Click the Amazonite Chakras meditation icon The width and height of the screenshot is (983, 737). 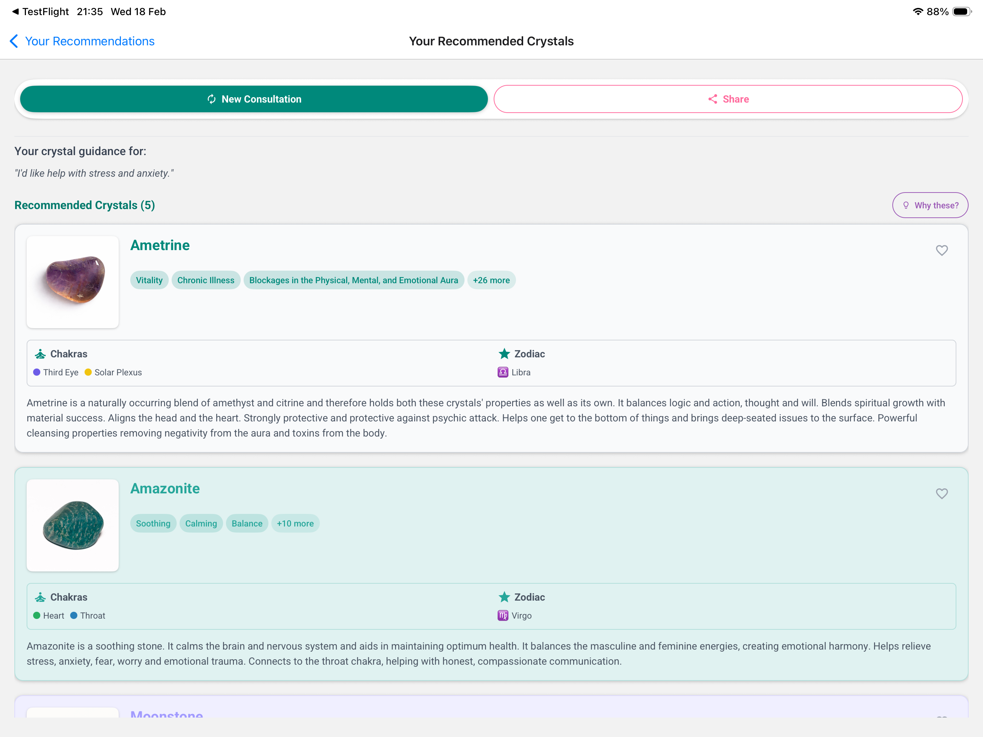(40, 597)
